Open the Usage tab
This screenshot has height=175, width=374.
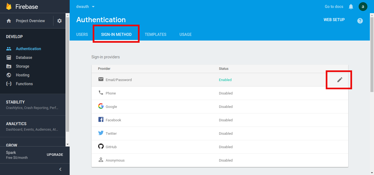[x=185, y=35]
